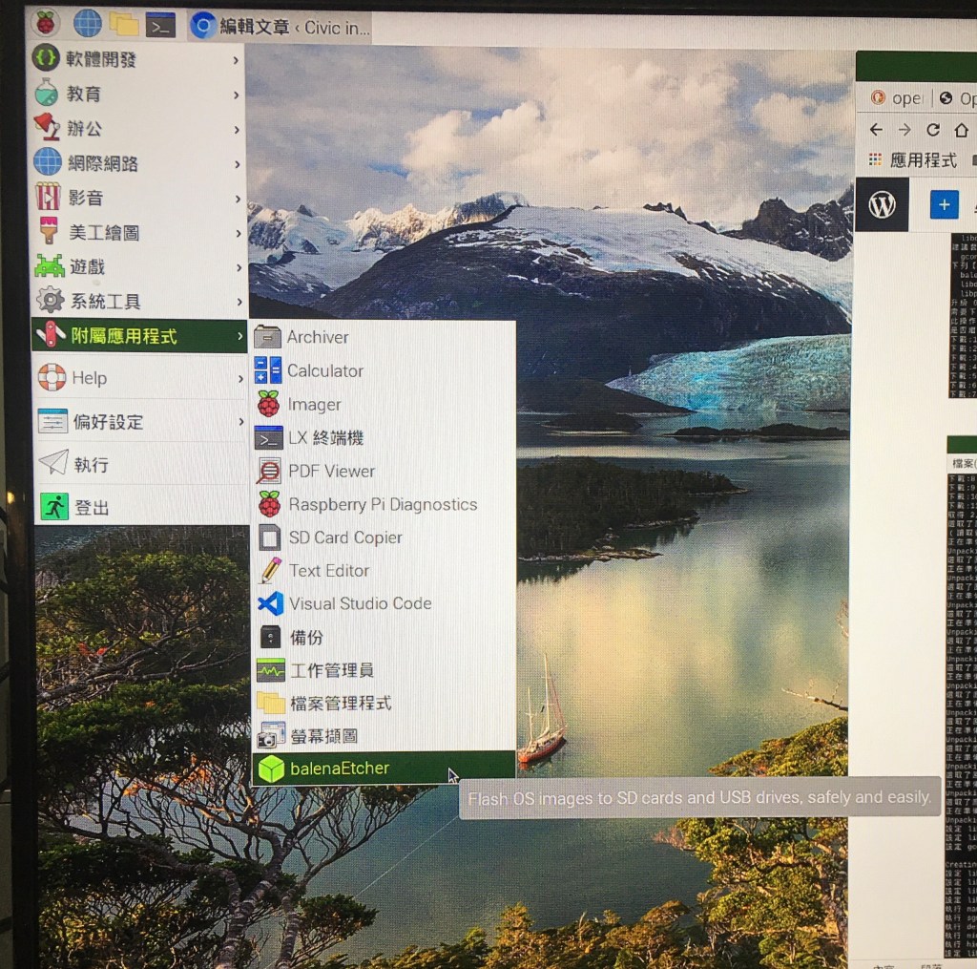Expand the 偏好設定 preferences submenu
977x969 pixels.
[x=108, y=421]
